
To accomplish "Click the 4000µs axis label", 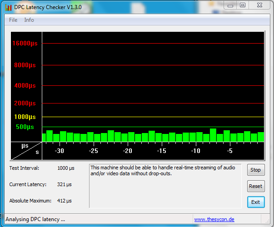I will (x=25, y=85).
